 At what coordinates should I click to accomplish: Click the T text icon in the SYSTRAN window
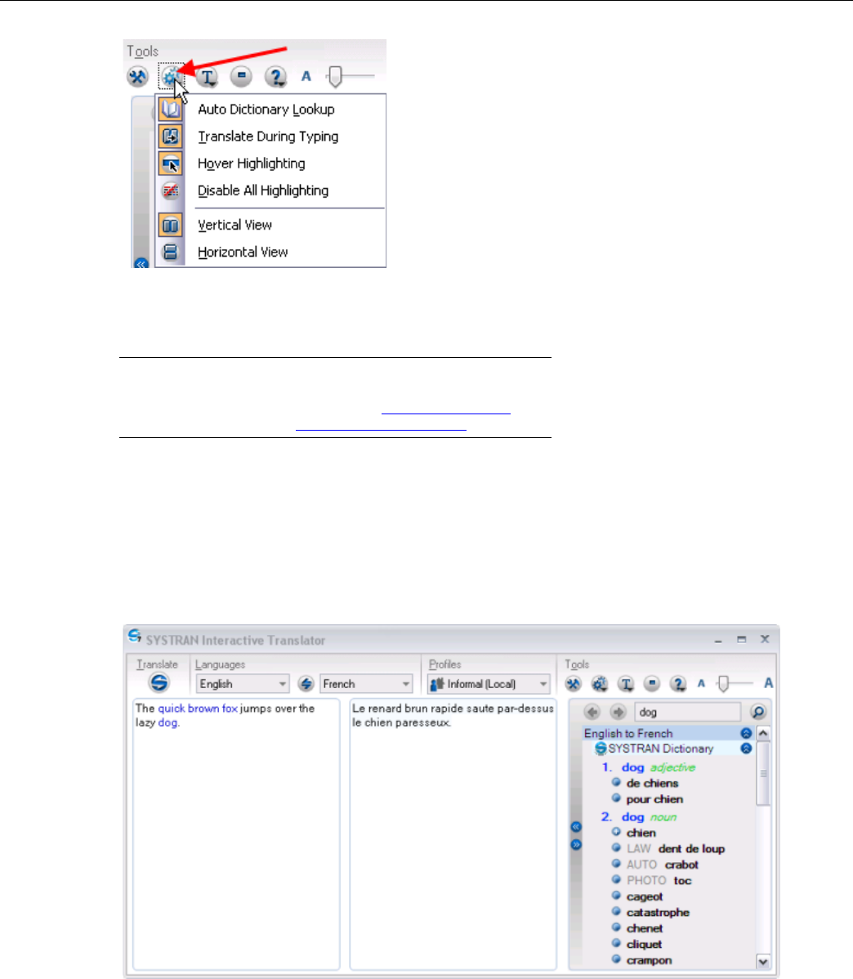coord(626,684)
